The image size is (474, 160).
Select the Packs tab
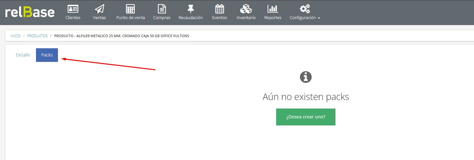[x=47, y=55]
